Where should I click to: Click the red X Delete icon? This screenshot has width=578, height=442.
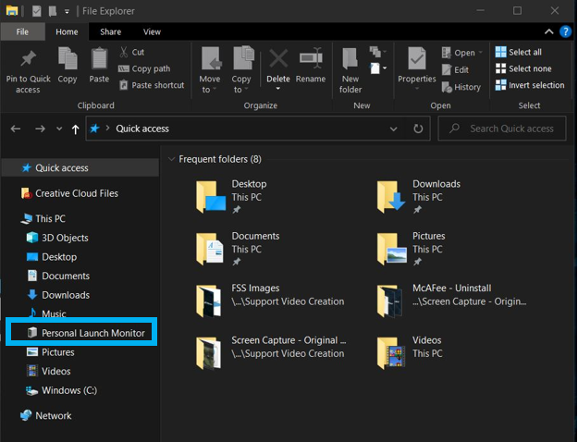(x=278, y=59)
